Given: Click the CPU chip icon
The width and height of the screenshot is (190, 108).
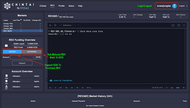Looking at the screenshot, I should 6,81.
